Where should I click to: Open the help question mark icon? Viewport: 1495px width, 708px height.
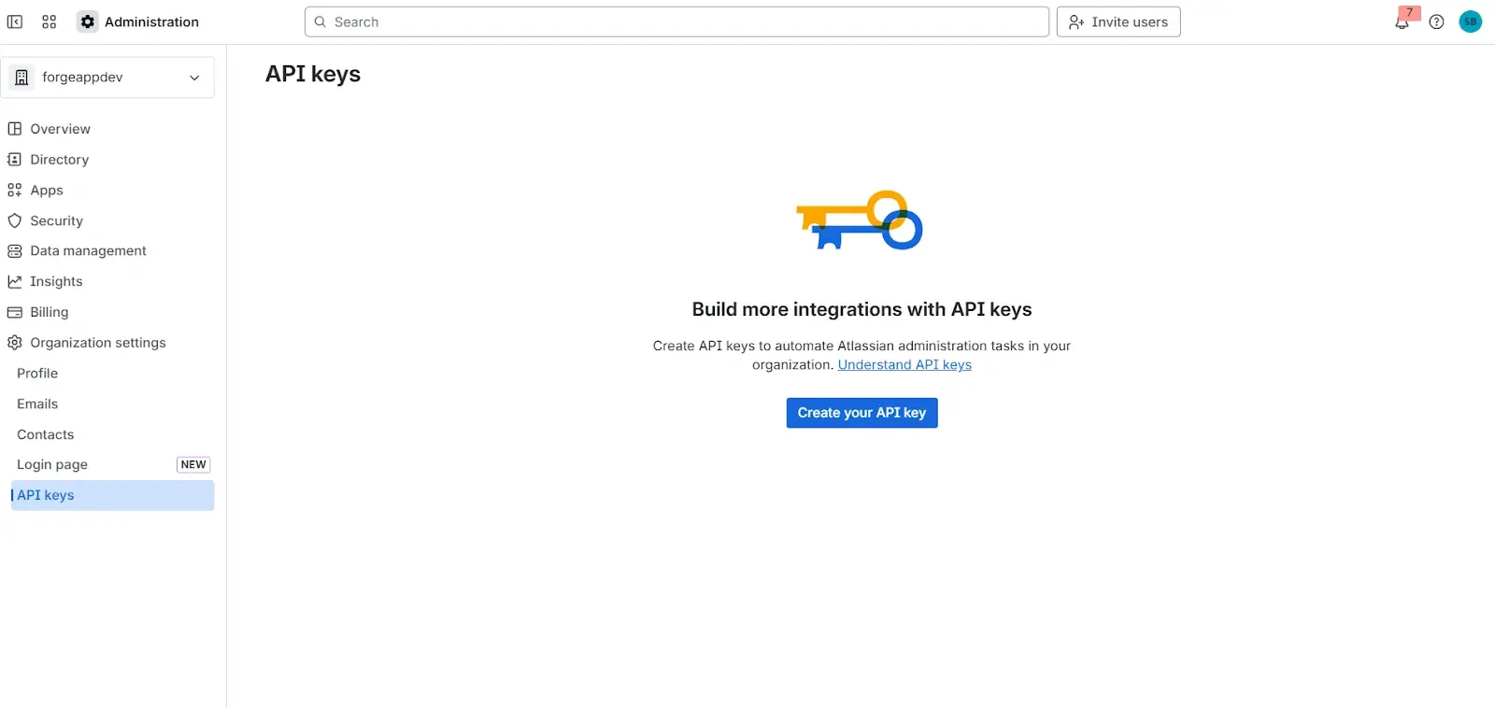(x=1437, y=21)
